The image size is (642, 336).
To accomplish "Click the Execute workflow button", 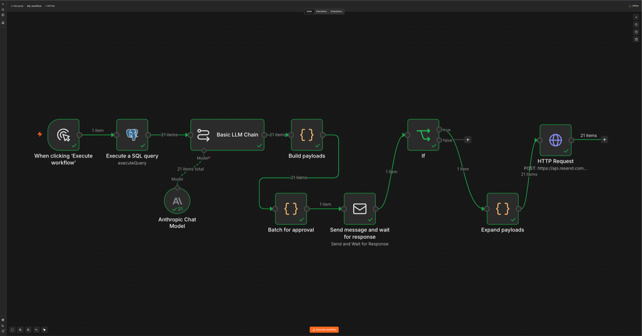I will pos(324,330).
